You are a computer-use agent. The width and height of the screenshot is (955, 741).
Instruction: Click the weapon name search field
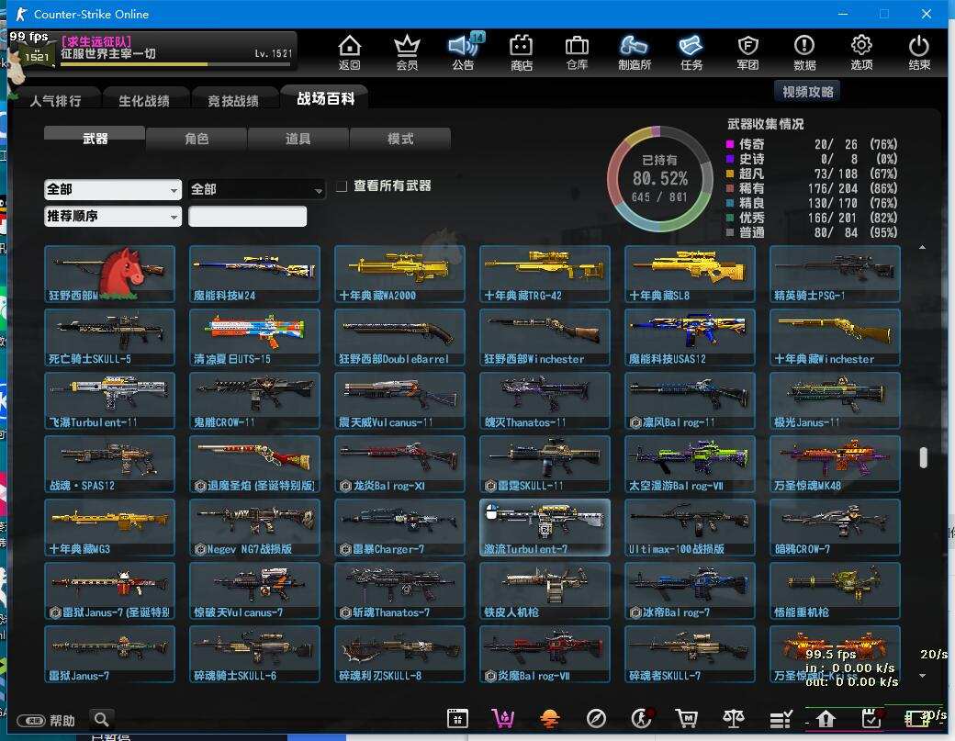pos(247,216)
